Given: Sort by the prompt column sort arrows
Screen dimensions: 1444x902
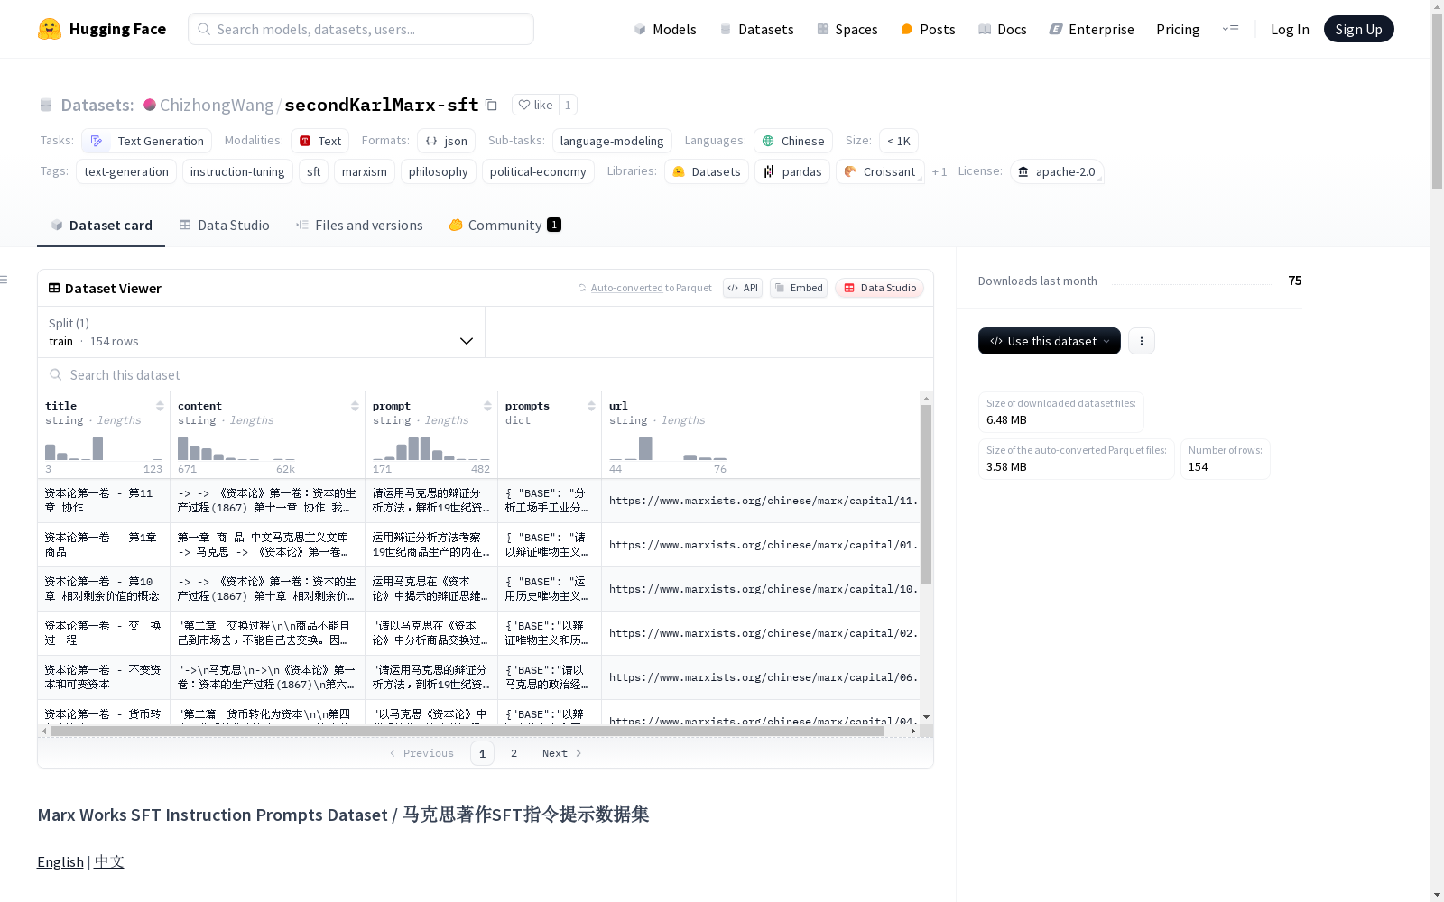Looking at the screenshot, I should point(487,406).
